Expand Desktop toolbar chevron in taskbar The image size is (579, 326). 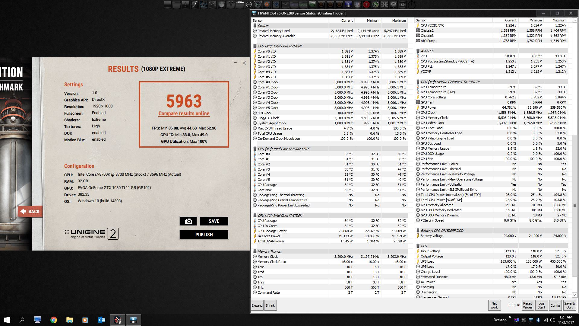tap(510, 317)
